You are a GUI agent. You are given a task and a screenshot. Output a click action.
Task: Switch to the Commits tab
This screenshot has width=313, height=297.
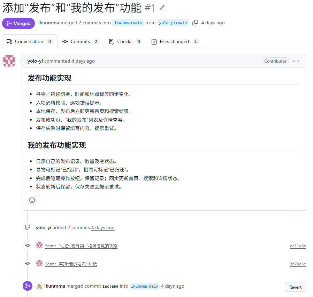point(81,41)
